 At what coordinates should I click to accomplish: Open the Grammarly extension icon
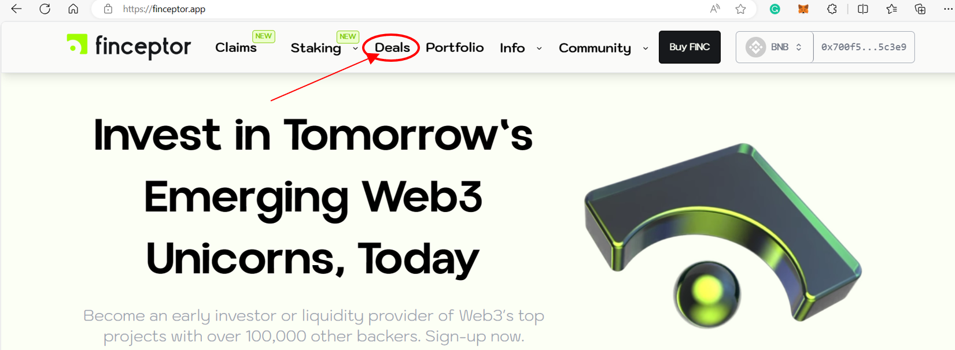pos(775,9)
